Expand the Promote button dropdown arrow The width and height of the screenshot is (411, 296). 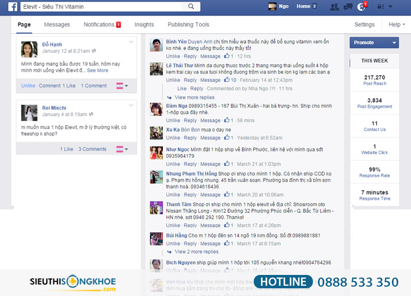(394, 43)
